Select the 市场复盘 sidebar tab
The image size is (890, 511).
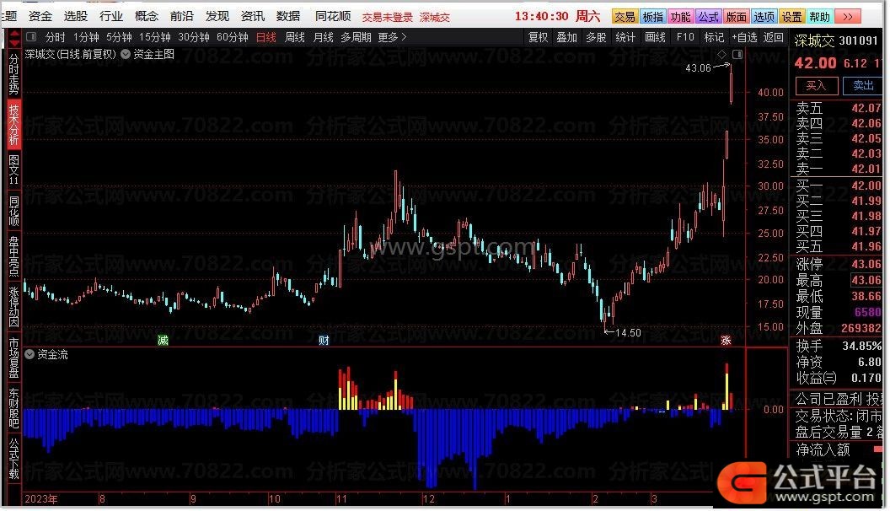click(x=13, y=358)
